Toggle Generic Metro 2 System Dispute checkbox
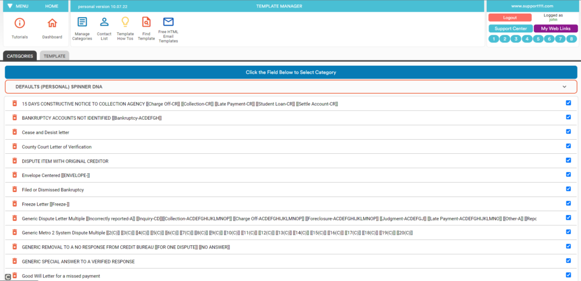The height and width of the screenshot is (281, 581). coord(569,232)
